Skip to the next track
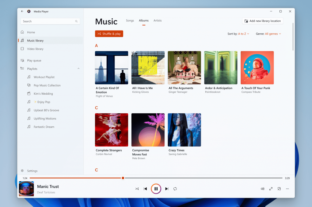 (x=167, y=189)
